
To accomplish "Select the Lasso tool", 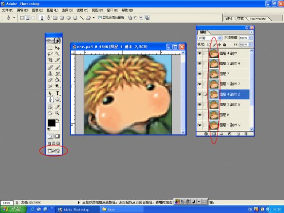I will pos(50,54).
